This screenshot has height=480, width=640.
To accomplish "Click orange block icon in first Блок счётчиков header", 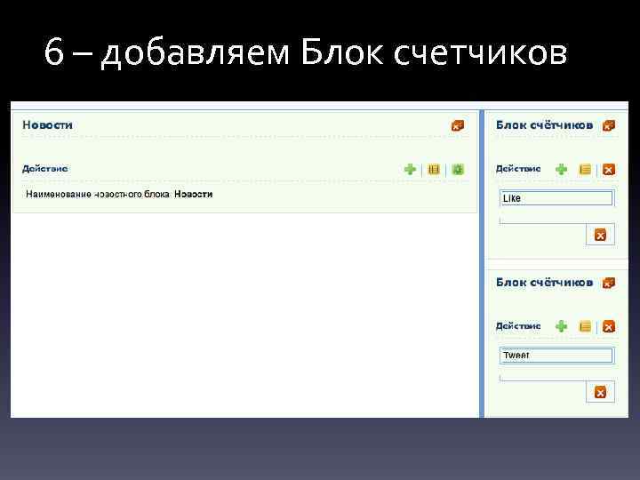I will tap(608, 125).
